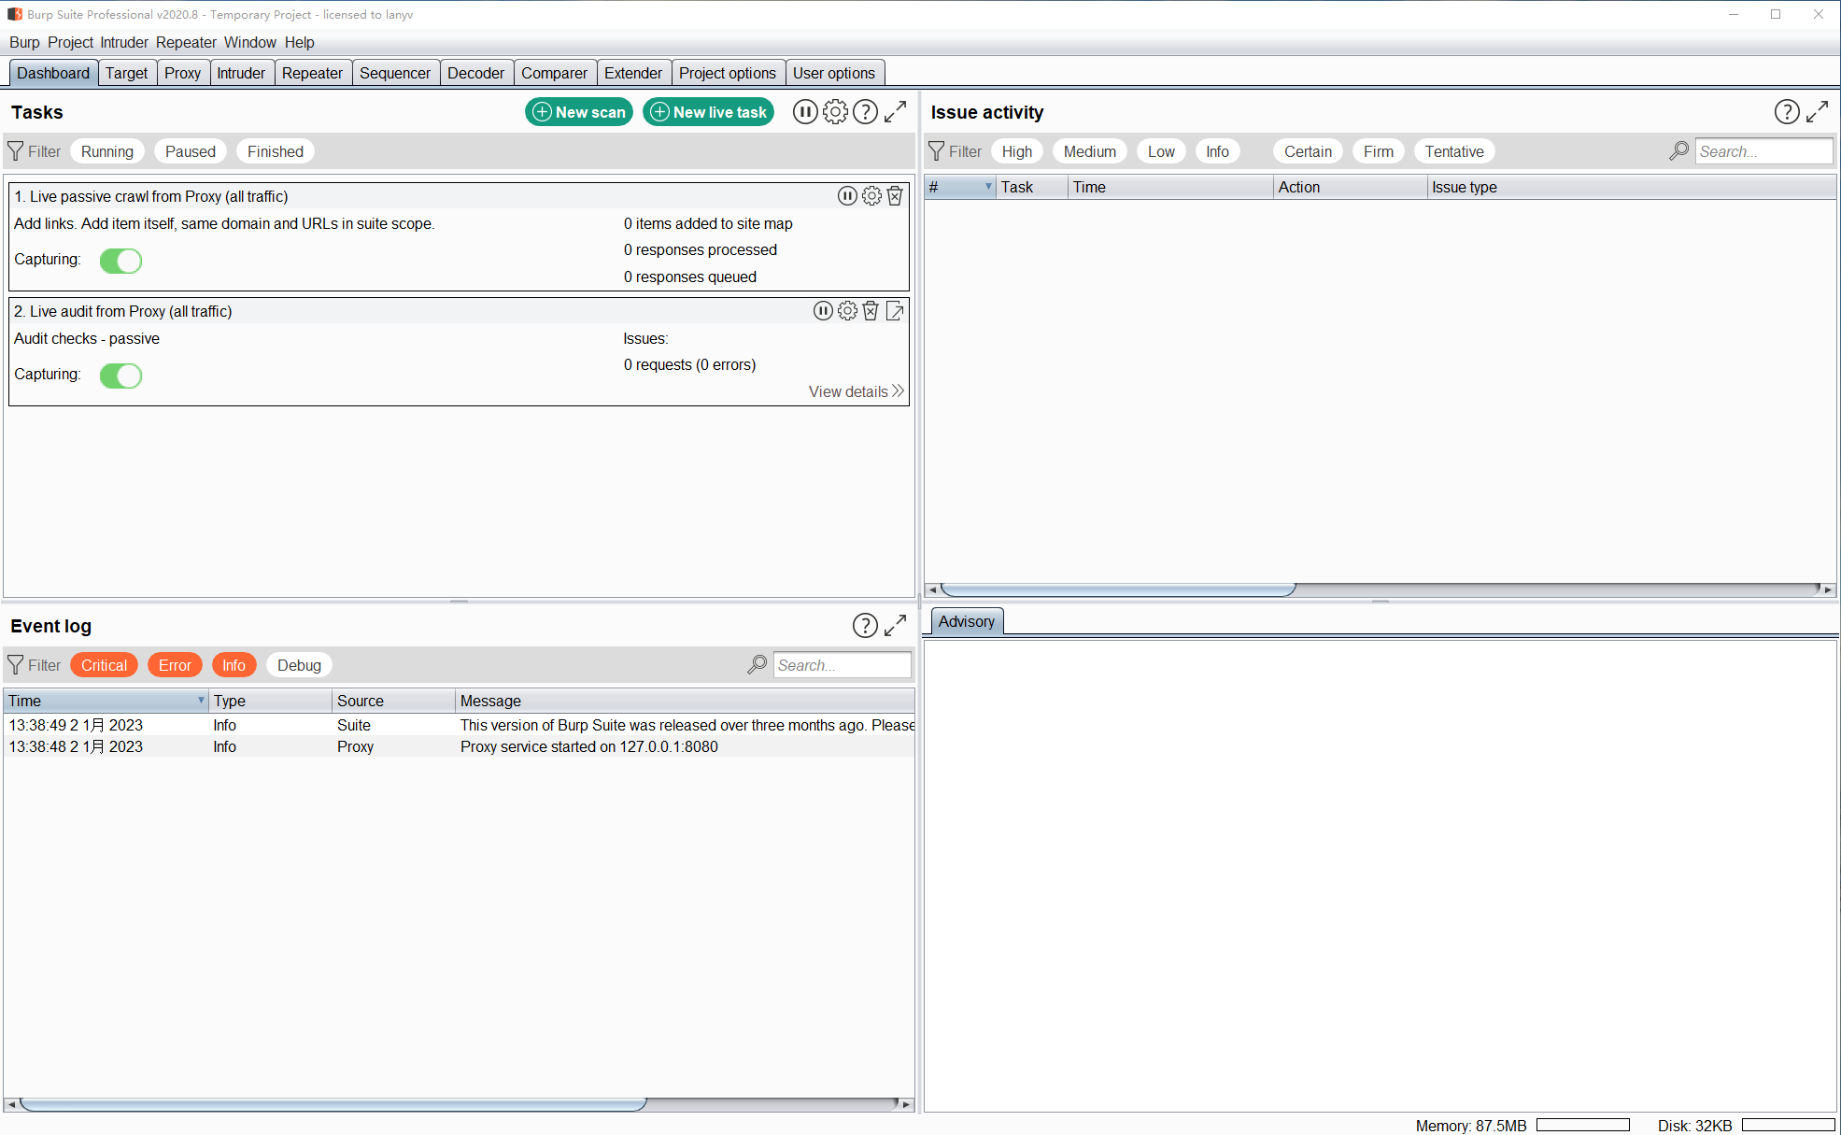
Task: Open help for Tasks panel
Action: (866, 112)
